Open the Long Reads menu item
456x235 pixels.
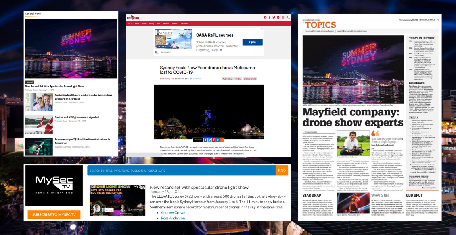(x=184, y=23)
